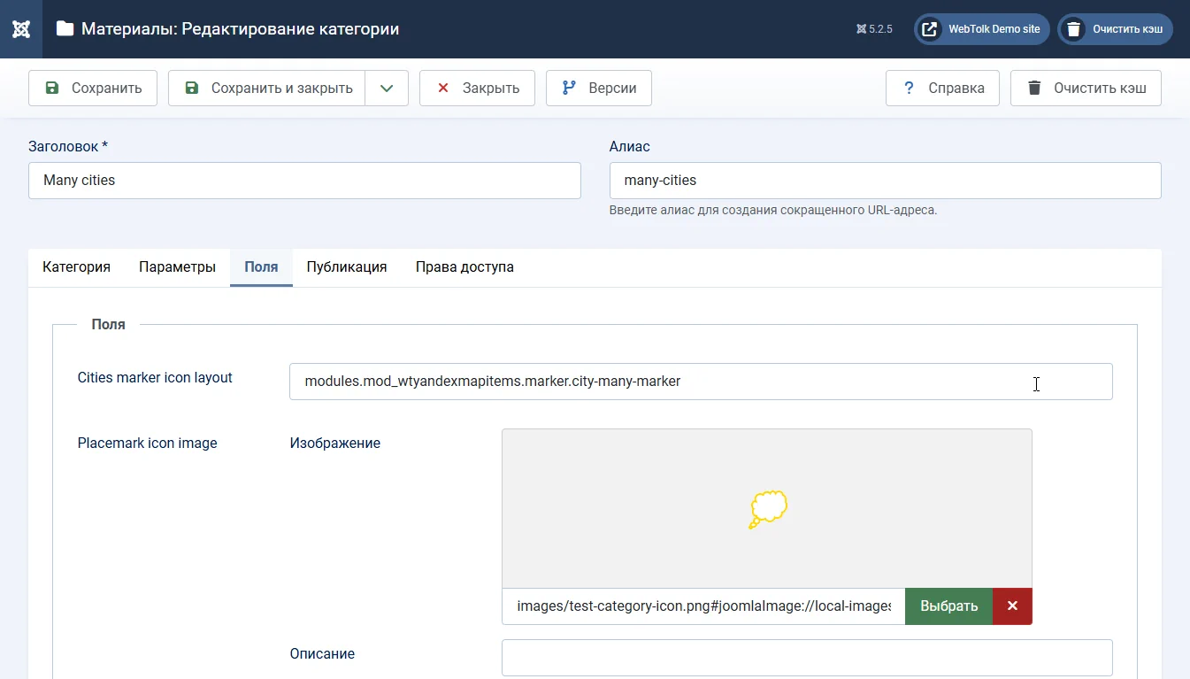Click the yellow cloud image preview
The image size is (1190, 679).
pyautogui.click(x=767, y=509)
